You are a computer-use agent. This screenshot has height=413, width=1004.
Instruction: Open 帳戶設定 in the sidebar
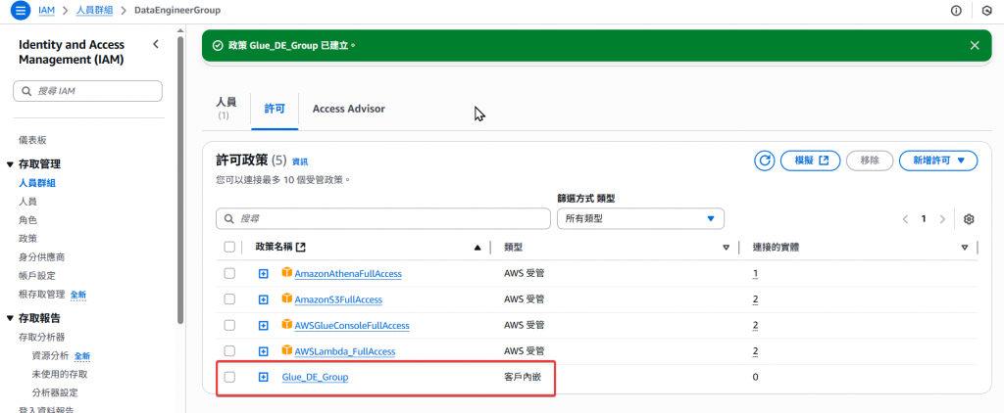(x=37, y=276)
